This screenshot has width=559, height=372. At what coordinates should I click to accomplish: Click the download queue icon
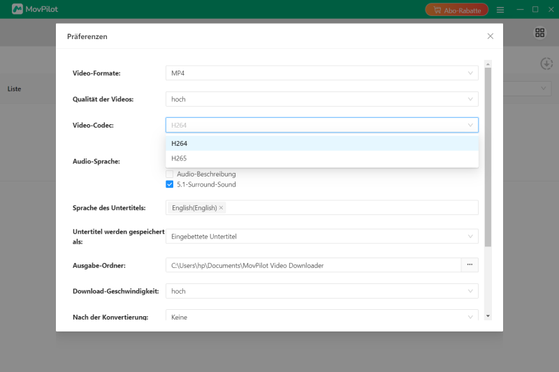(546, 64)
